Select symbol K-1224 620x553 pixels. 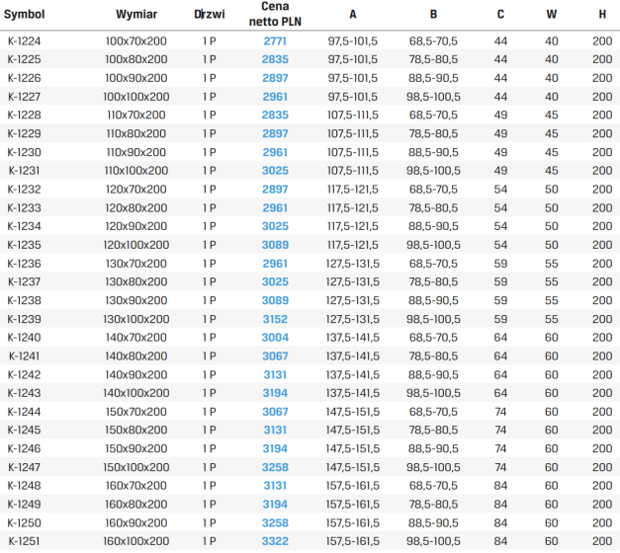[24, 41]
